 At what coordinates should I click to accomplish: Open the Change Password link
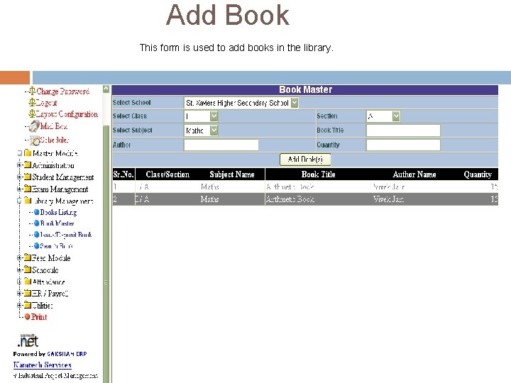coord(62,91)
